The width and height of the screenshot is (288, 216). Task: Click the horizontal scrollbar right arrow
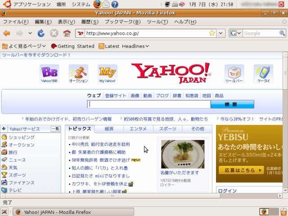tap(280, 196)
